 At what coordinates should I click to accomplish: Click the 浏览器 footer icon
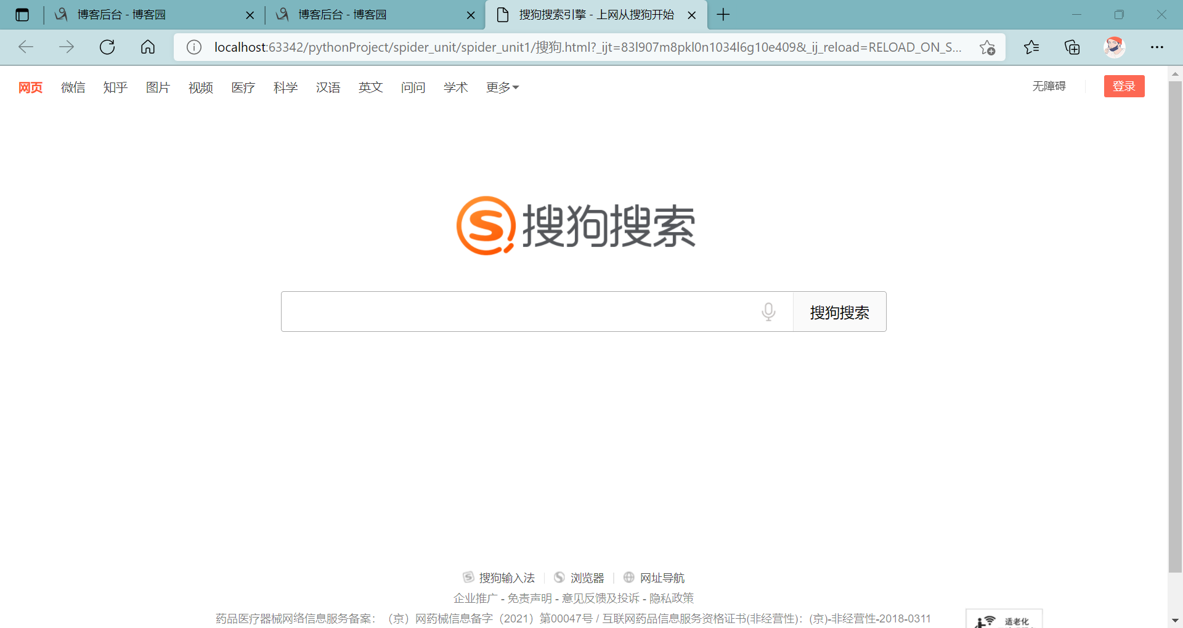(559, 578)
